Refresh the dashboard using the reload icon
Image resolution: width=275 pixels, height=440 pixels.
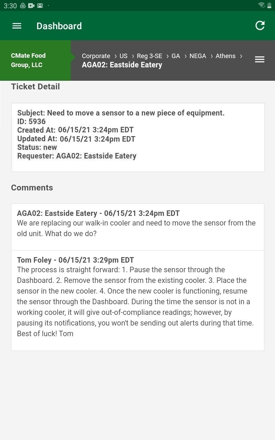[x=260, y=25]
